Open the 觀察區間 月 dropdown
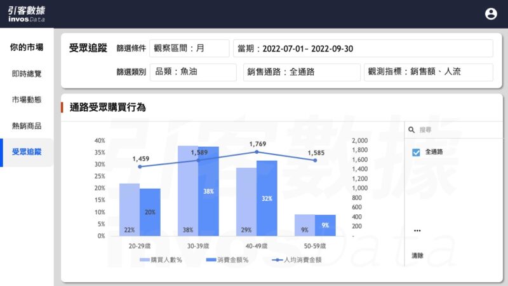Image resolution: width=508 pixels, height=286 pixels. 189,48
